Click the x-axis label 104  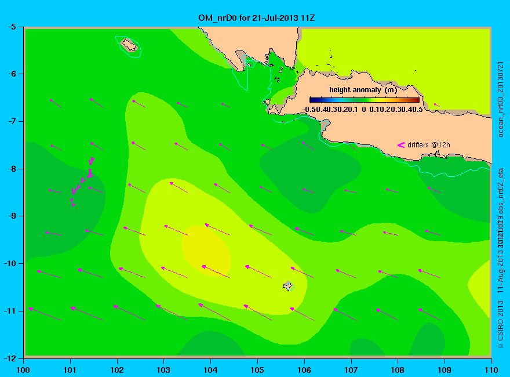(210, 370)
